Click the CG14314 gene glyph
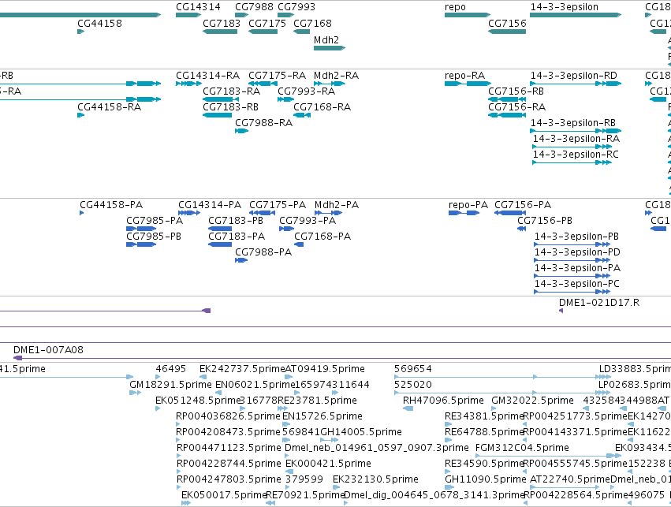 pyautogui.click(x=188, y=15)
